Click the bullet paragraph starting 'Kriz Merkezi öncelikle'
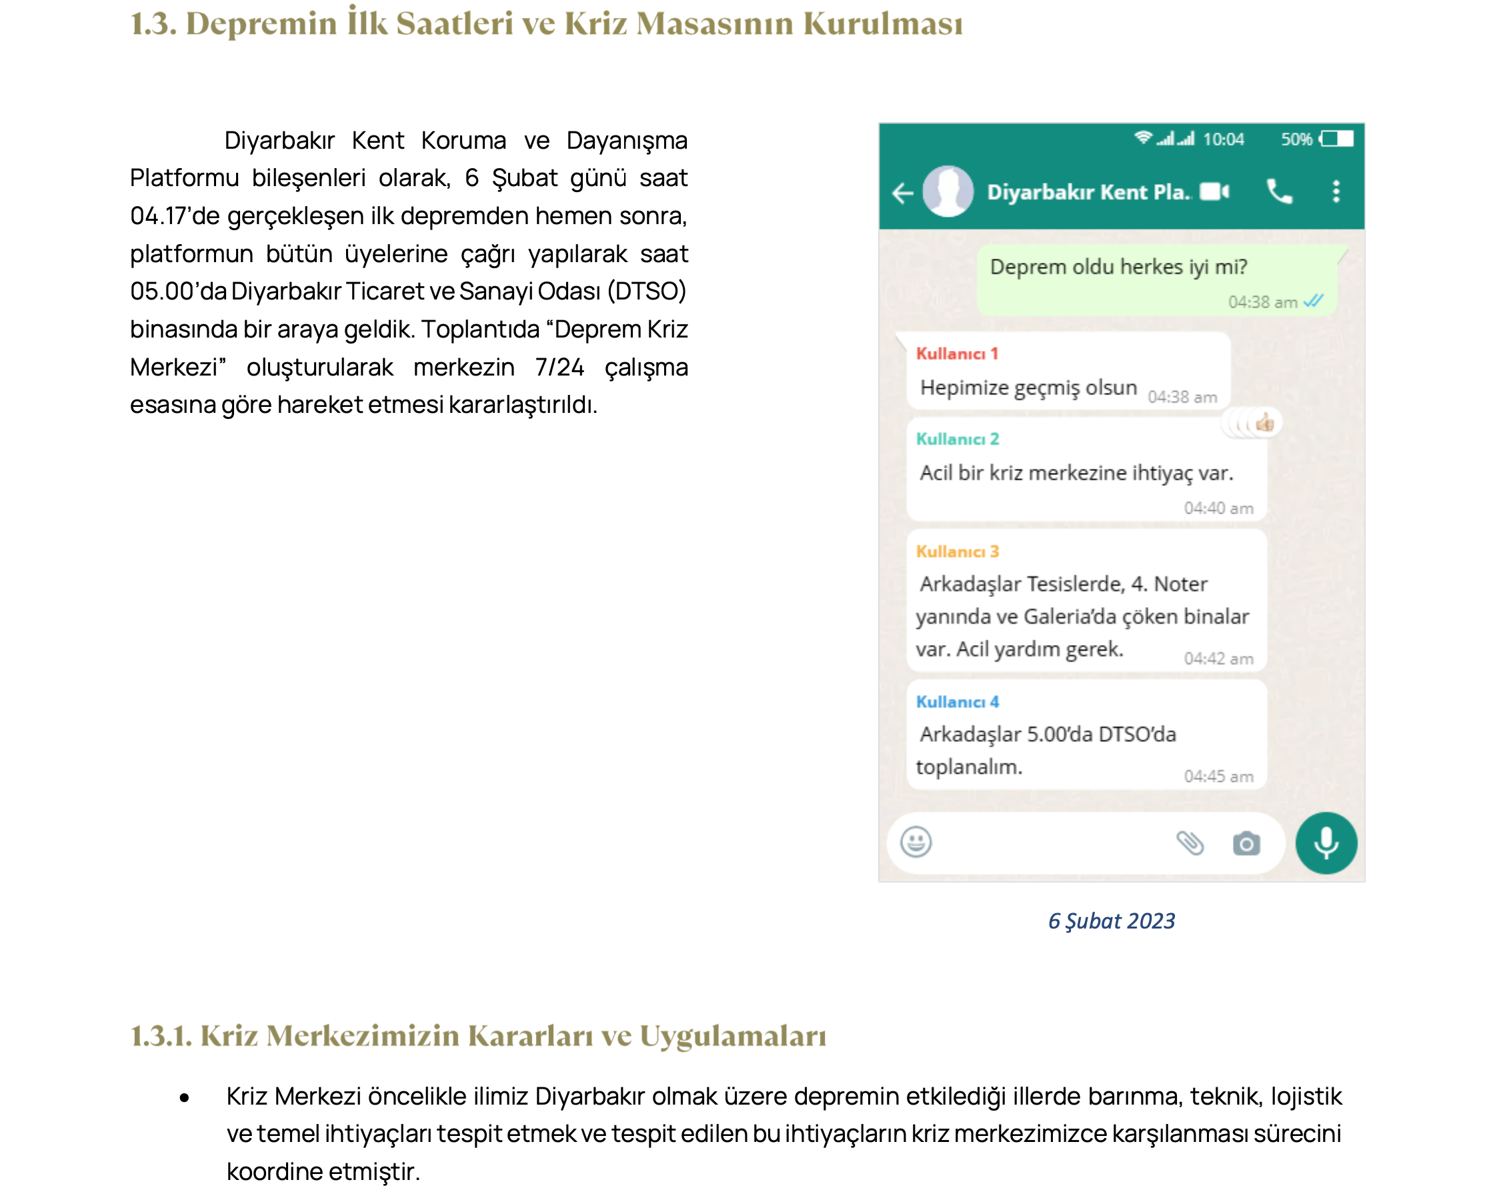 [784, 1133]
